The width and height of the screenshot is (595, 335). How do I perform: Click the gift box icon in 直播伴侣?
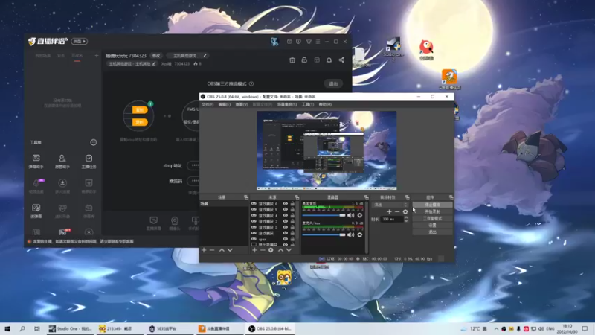point(292,60)
